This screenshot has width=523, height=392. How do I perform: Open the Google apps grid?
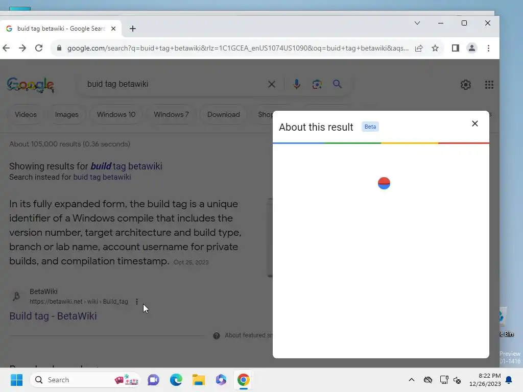(489, 85)
